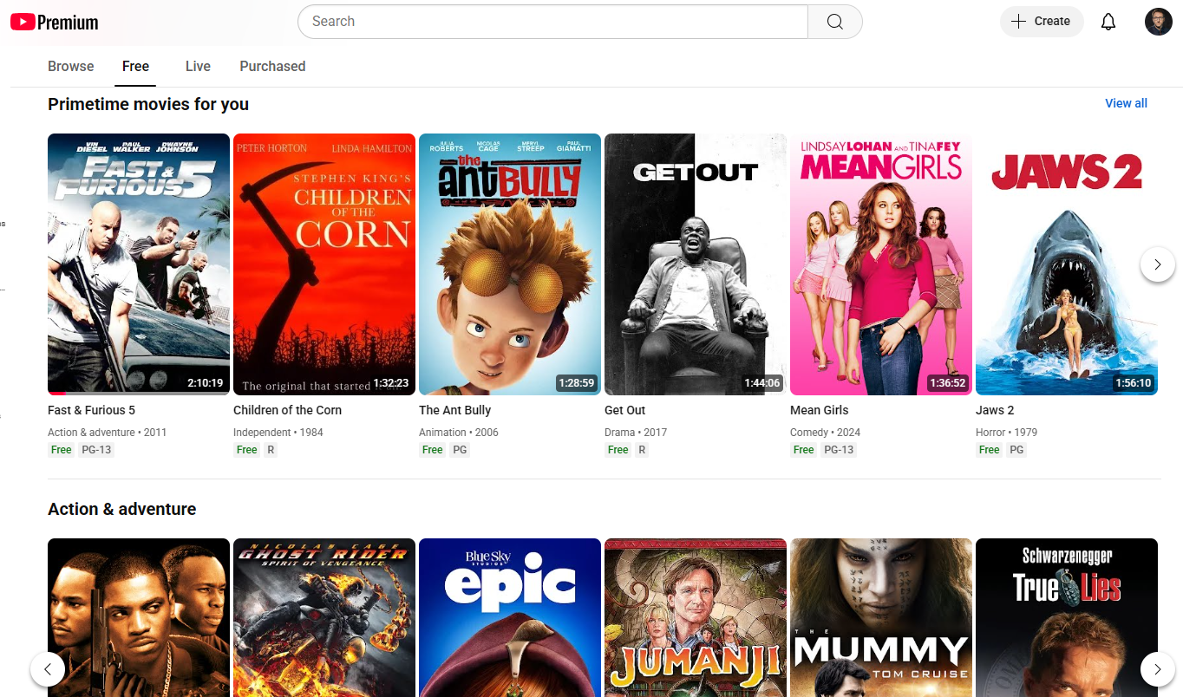Click the YouTube Premium logo
This screenshot has height=697, width=1183.
click(54, 21)
